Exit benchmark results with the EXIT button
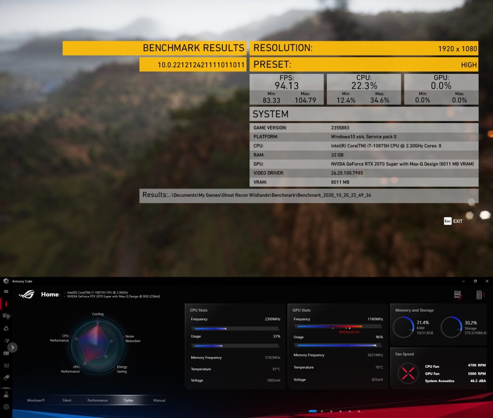The height and width of the screenshot is (418, 493). click(x=453, y=221)
